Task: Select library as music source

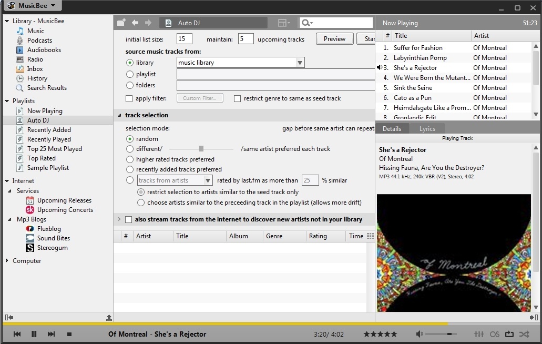Action: tap(130, 63)
